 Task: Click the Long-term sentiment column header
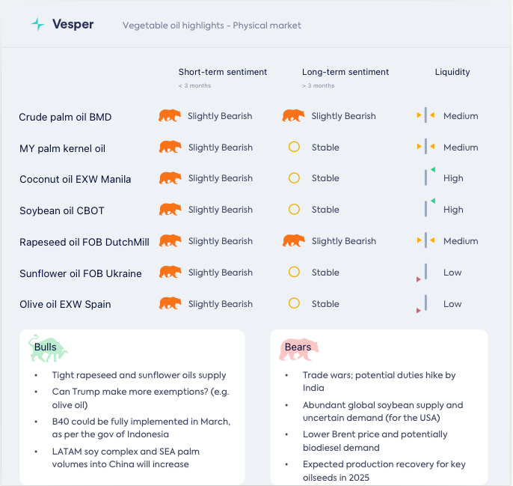(345, 73)
